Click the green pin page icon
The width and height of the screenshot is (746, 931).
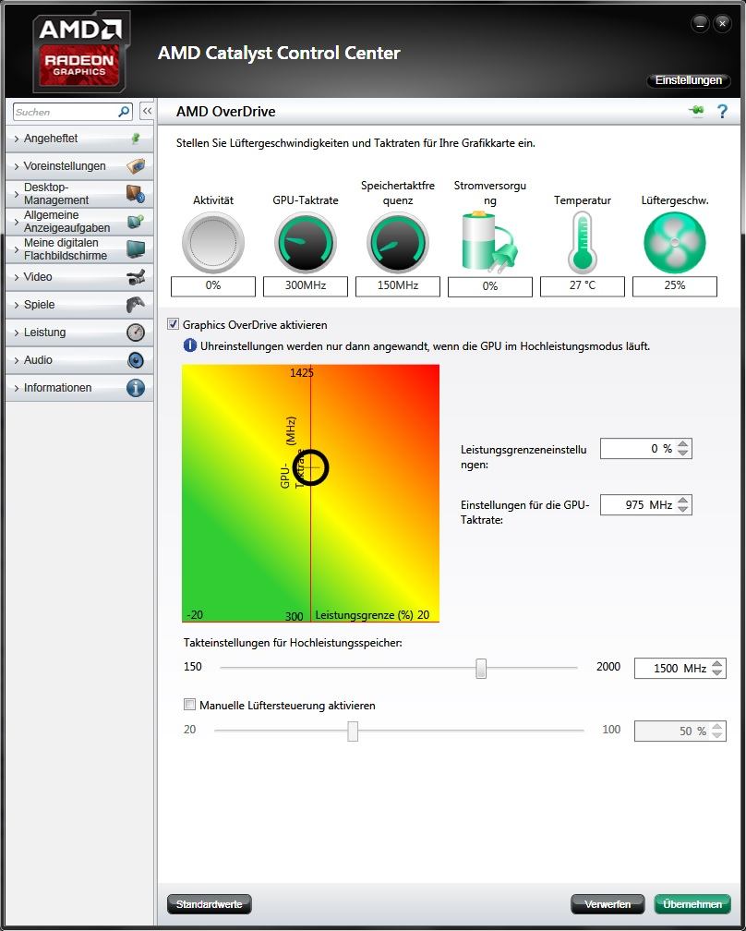coord(697,111)
